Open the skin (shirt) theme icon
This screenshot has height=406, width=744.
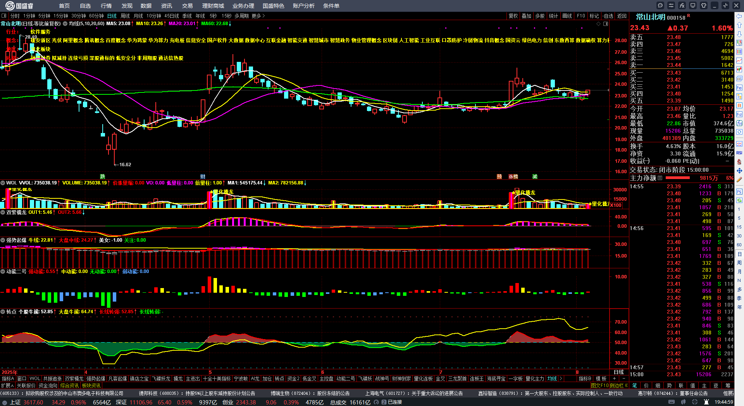(x=704, y=5)
